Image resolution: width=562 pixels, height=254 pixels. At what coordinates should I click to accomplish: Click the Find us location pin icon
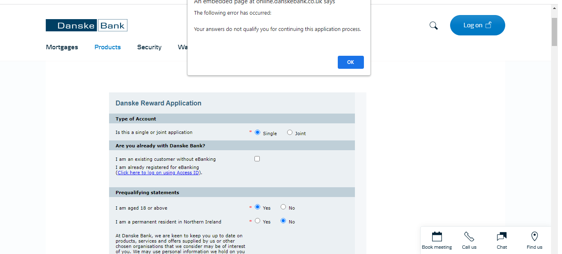534,236
